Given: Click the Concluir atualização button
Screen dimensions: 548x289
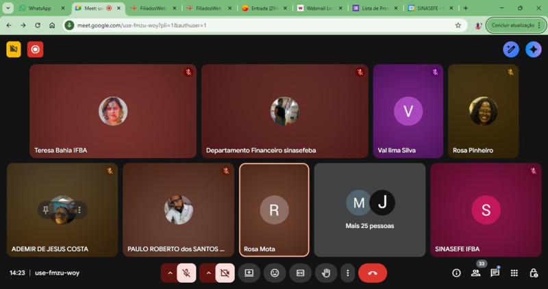Looking at the screenshot, I should coord(512,25).
